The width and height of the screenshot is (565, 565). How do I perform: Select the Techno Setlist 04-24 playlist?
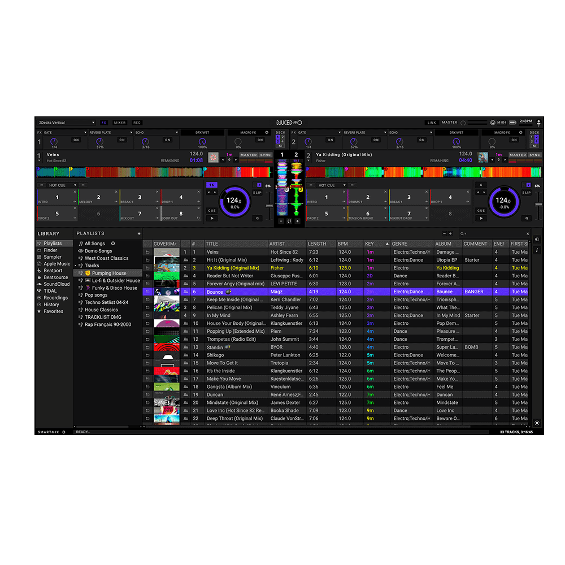[x=106, y=302]
